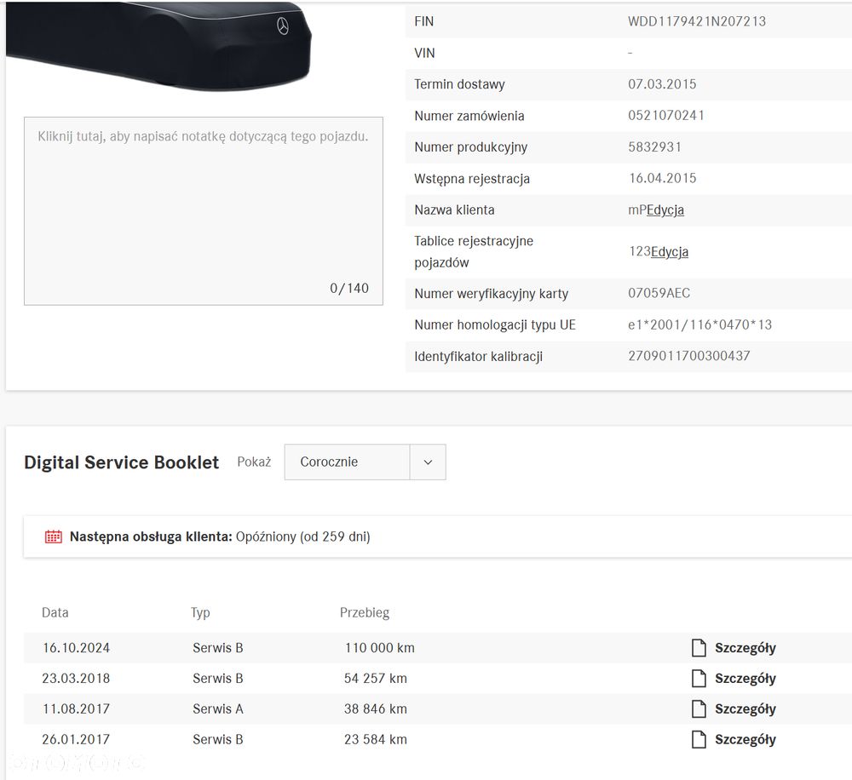The image size is (852, 780).
Task: View Szczegóły for 54 257 km service
Action: click(x=745, y=679)
